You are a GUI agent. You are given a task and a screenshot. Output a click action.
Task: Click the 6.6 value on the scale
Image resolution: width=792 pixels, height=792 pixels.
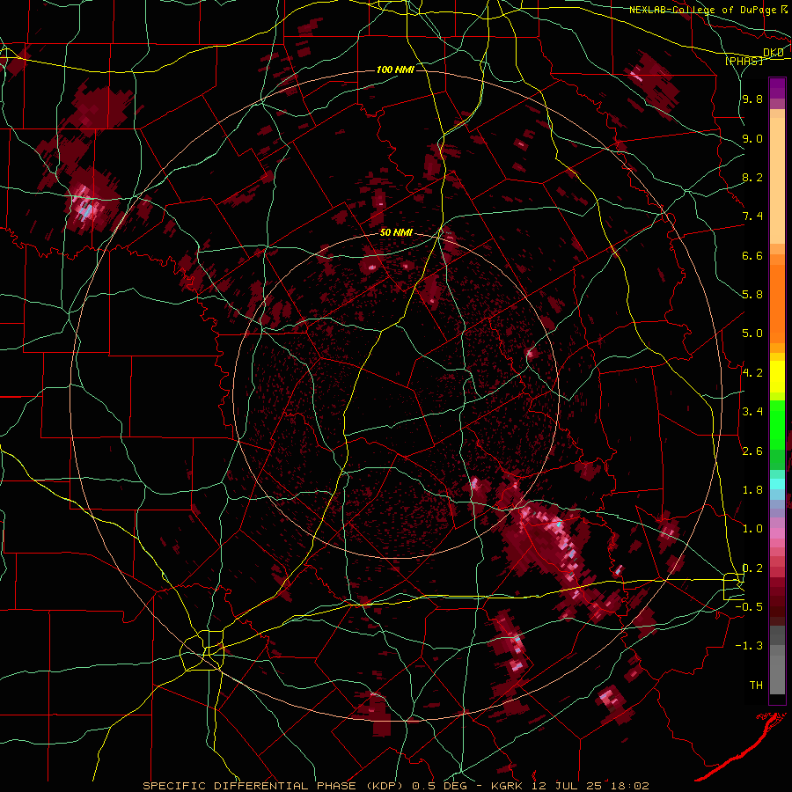[752, 255]
